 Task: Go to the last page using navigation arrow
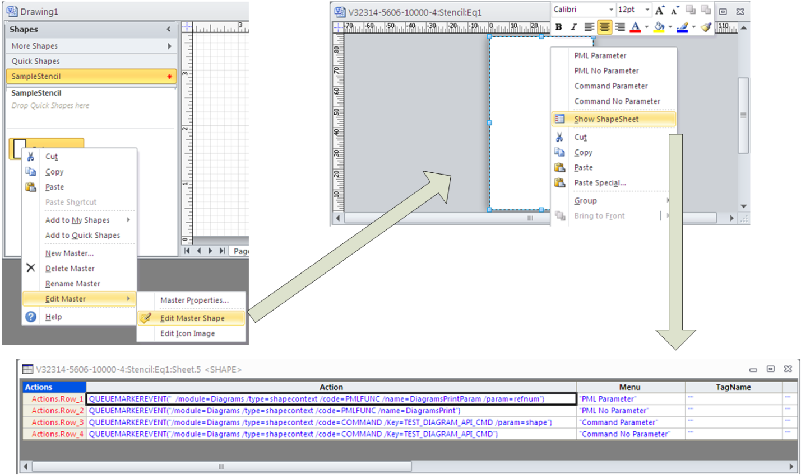point(222,251)
